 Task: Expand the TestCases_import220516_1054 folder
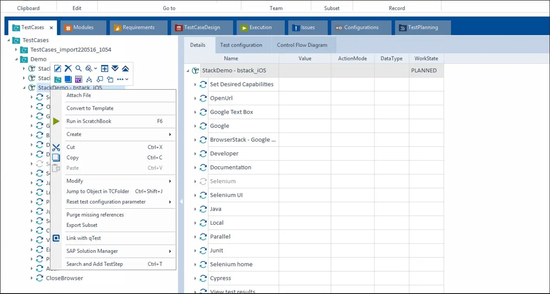coord(16,50)
